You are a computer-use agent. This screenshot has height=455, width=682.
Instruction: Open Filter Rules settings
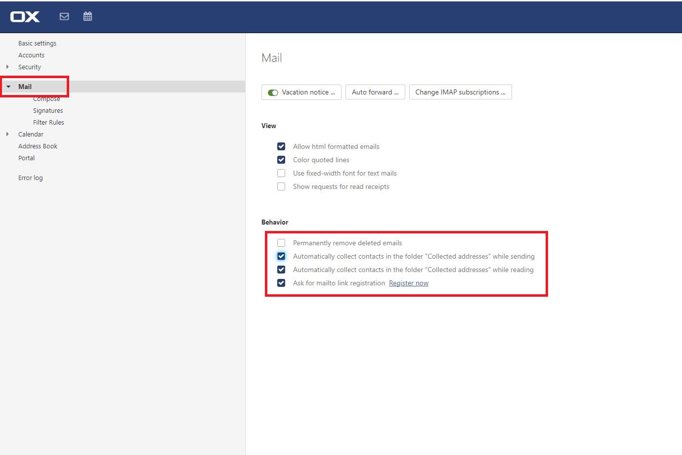click(x=48, y=122)
